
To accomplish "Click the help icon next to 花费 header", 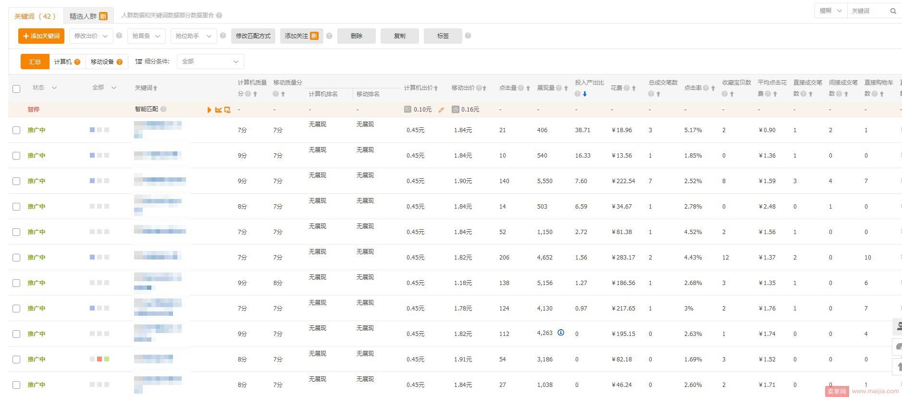I will pyautogui.click(x=627, y=88).
